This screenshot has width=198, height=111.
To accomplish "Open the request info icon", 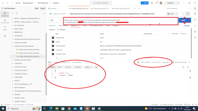I will (x=195, y=38).
